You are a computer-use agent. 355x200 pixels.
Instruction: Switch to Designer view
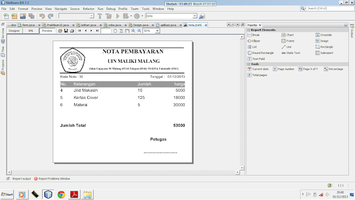(x=14, y=31)
